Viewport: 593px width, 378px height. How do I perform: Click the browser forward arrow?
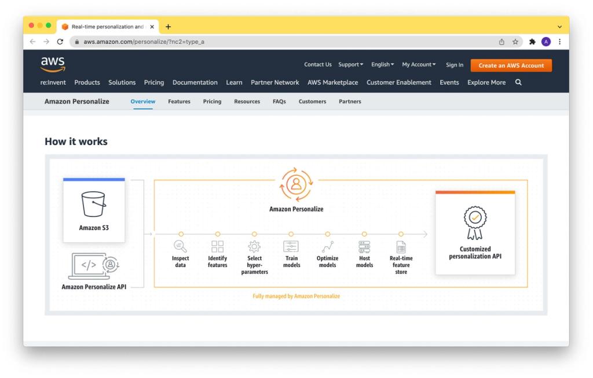click(x=46, y=42)
